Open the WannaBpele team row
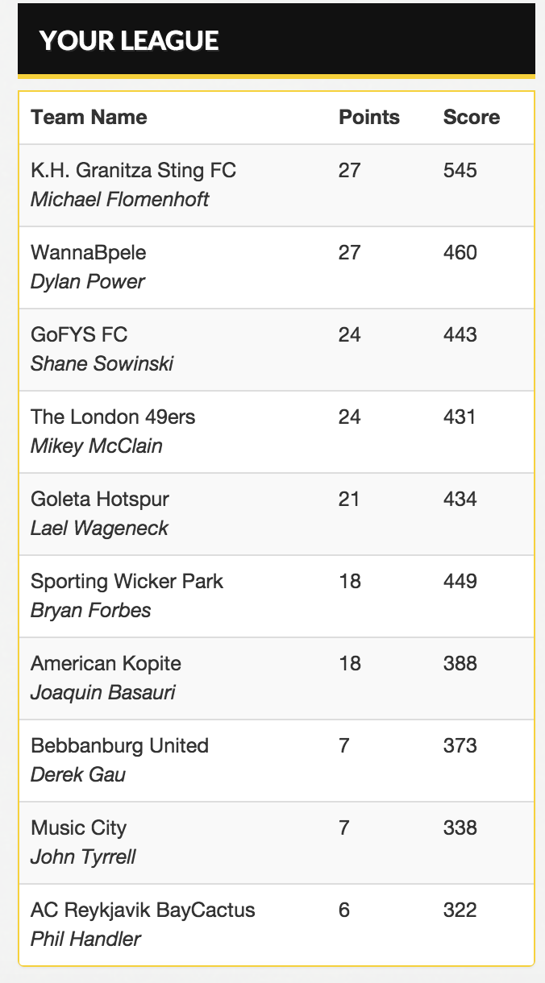 pos(89,253)
